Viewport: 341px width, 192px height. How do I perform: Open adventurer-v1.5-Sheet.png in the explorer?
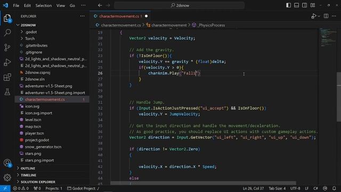point(48,86)
